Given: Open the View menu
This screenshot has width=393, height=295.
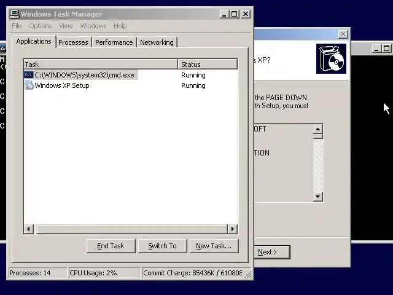Looking at the screenshot, I should (66, 26).
